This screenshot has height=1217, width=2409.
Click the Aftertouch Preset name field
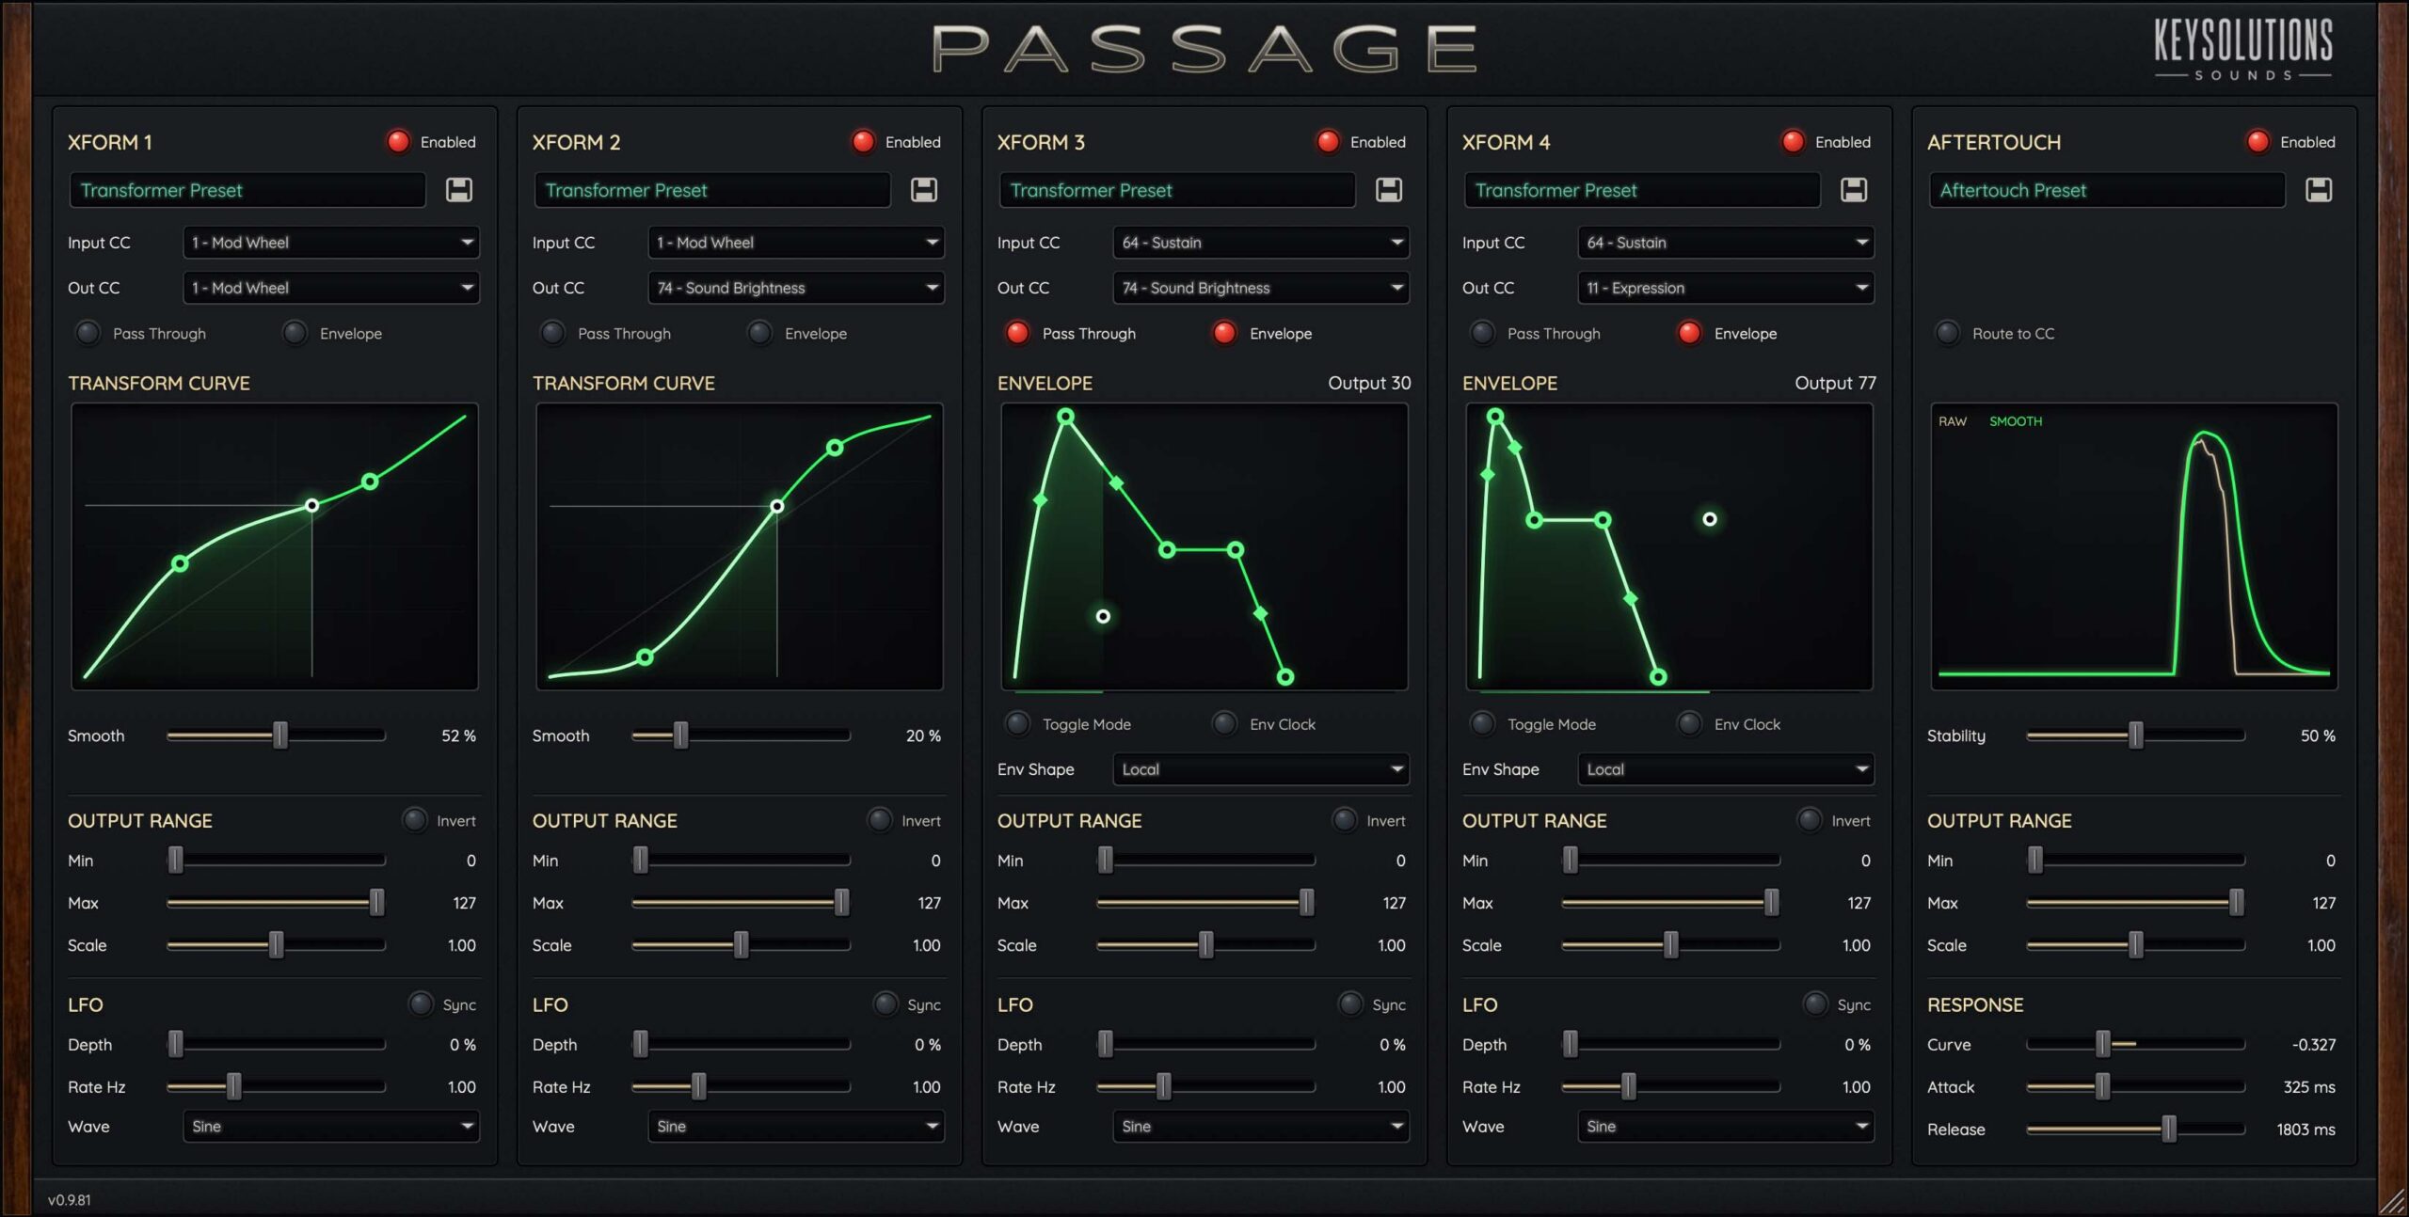[2107, 190]
